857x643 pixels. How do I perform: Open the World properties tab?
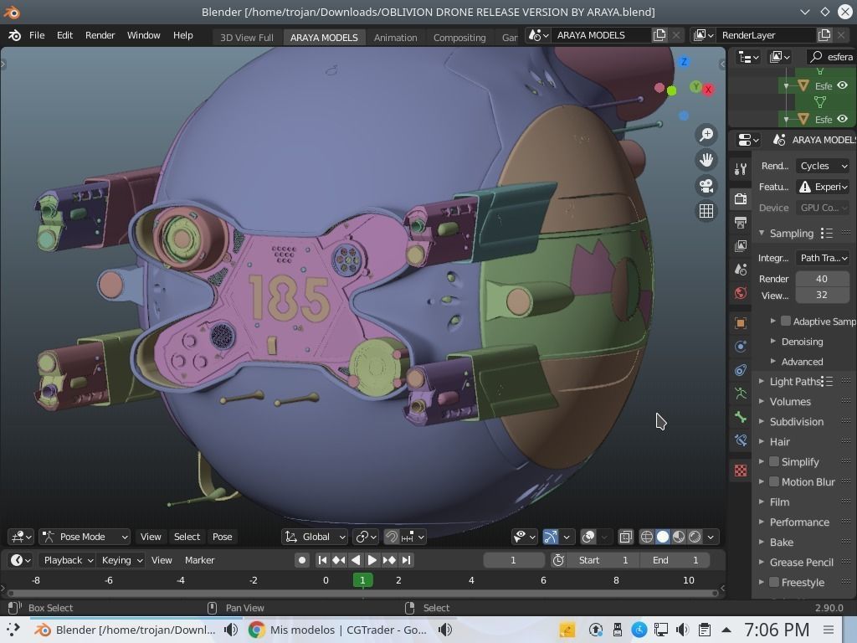741,293
